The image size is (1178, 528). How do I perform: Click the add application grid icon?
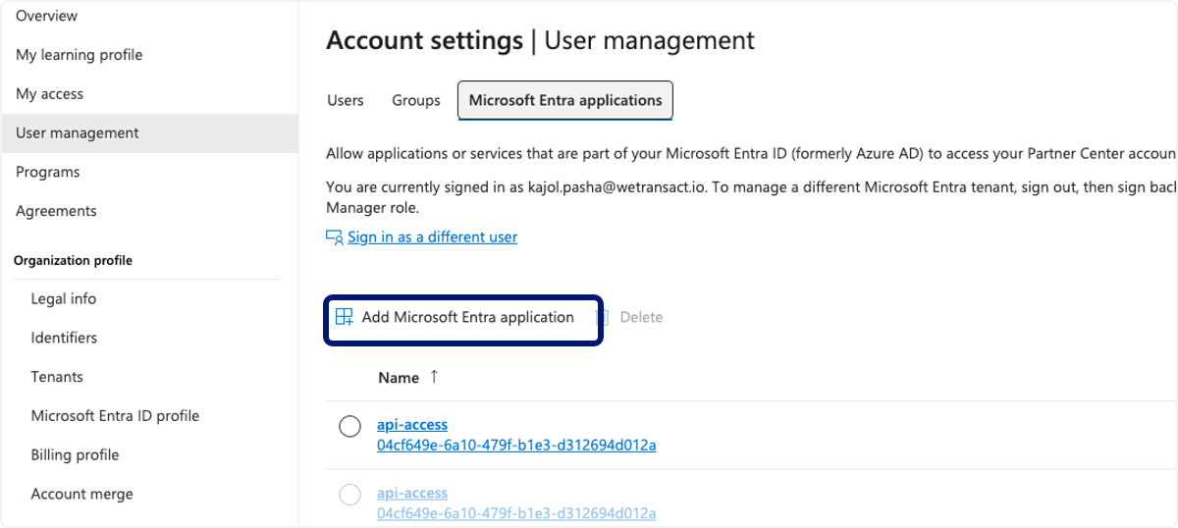345,317
